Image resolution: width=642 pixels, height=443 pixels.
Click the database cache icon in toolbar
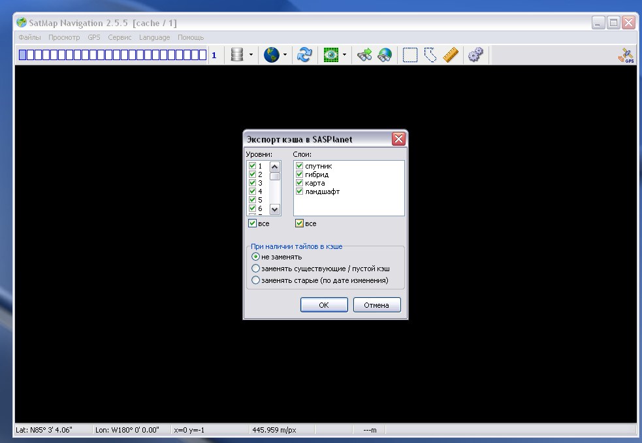237,54
